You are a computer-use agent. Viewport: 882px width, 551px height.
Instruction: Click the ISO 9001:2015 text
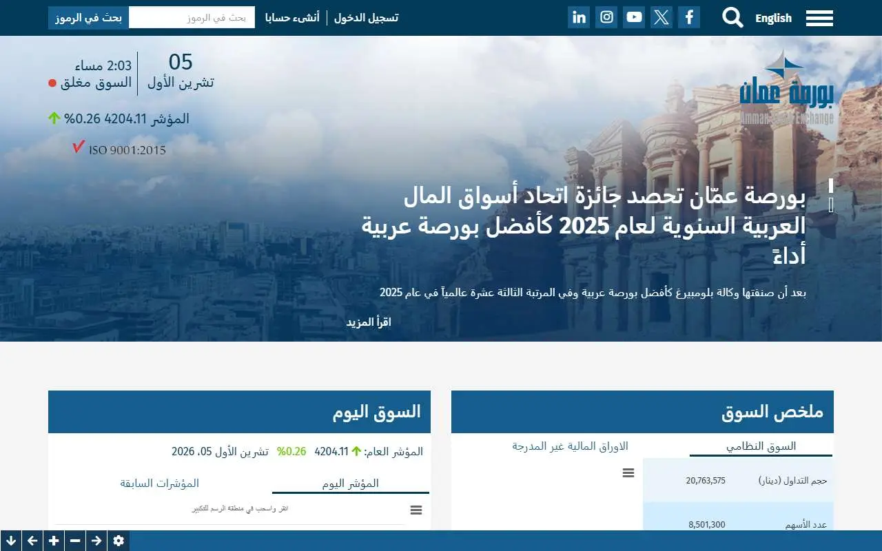127,150
